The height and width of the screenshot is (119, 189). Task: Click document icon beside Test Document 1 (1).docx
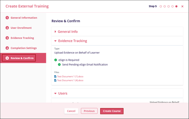[55, 77]
